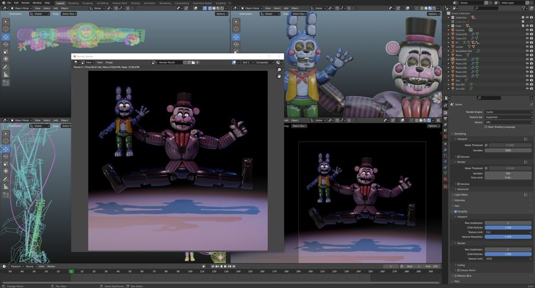
Task: Activate the Move tool in top-left viewport toolbar
Action: [x=6, y=37]
